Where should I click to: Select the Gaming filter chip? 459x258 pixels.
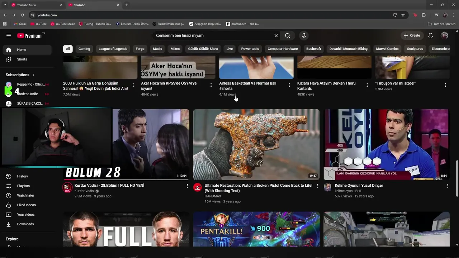pyautogui.click(x=84, y=49)
